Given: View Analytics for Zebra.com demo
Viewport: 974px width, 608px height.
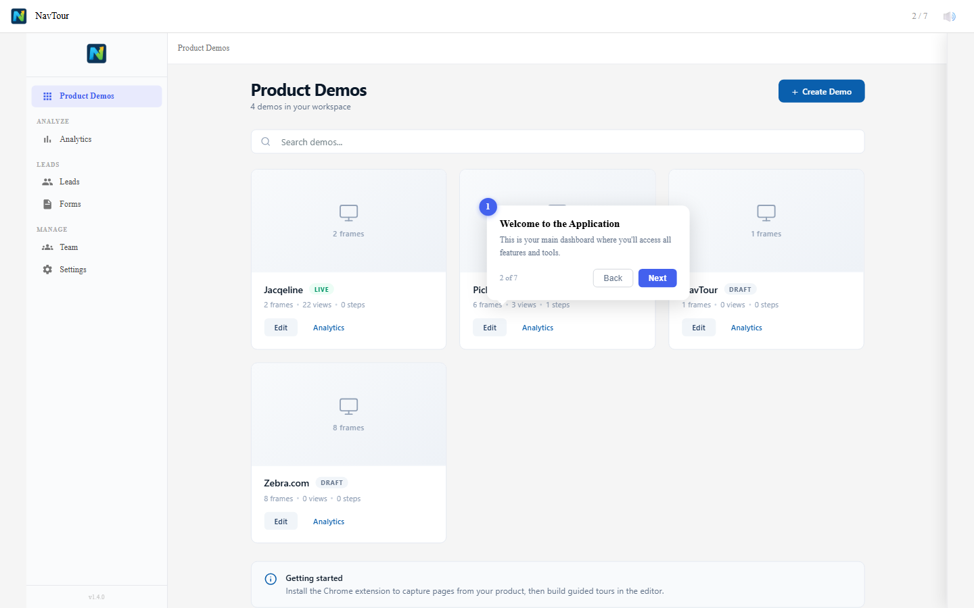Looking at the screenshot, I should point(329,522).
